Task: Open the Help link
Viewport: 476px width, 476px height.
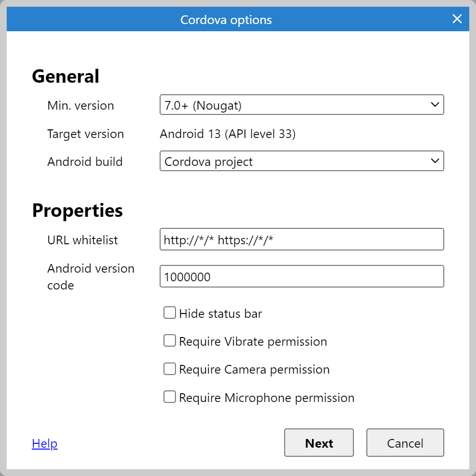Action: [x=44, y=443]
